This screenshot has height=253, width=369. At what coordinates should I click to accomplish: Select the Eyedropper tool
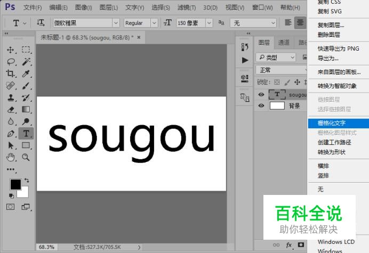26,74
